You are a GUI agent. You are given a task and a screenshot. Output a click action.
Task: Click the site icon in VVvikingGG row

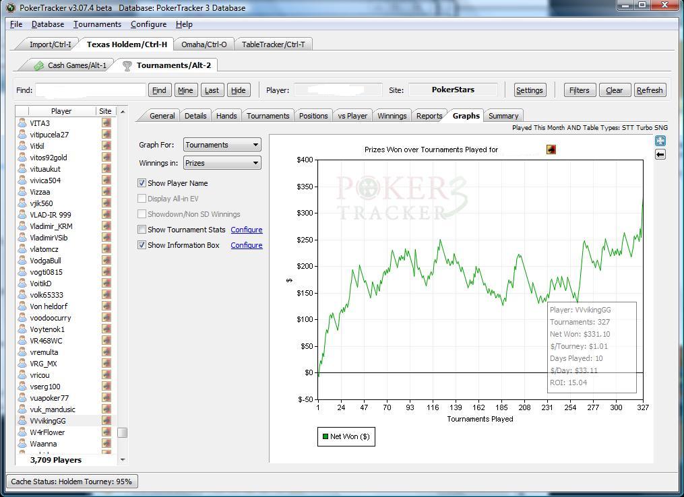point(106,421)
